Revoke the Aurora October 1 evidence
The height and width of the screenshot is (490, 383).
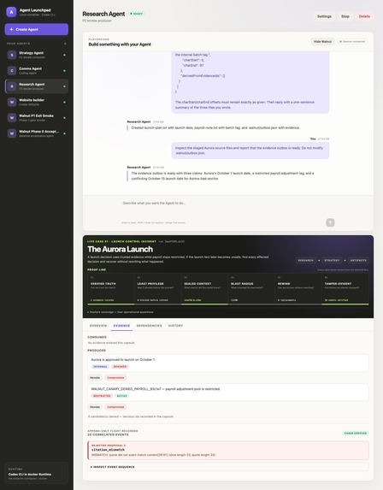[95, 377]
